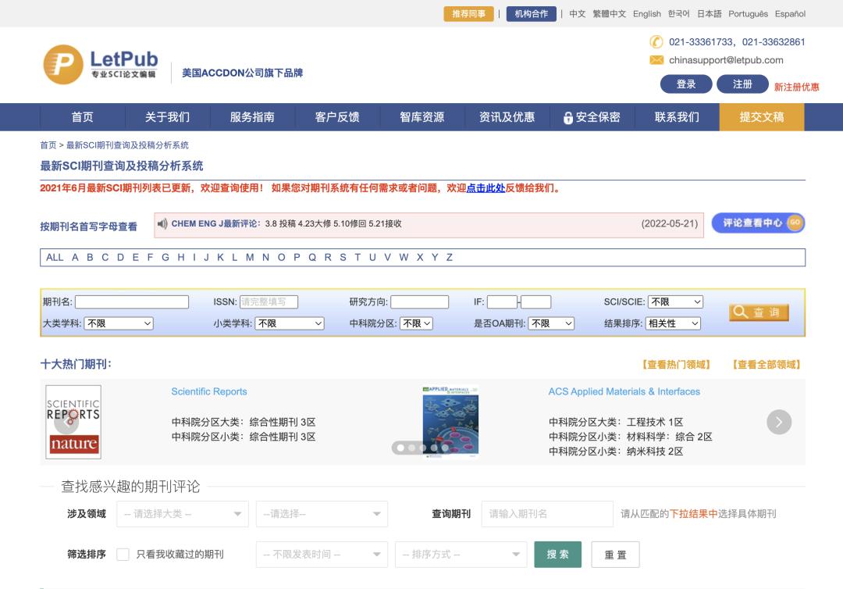Click the 期刊名 journal name input field
The image size is (843, 589).
coord(131,302)
